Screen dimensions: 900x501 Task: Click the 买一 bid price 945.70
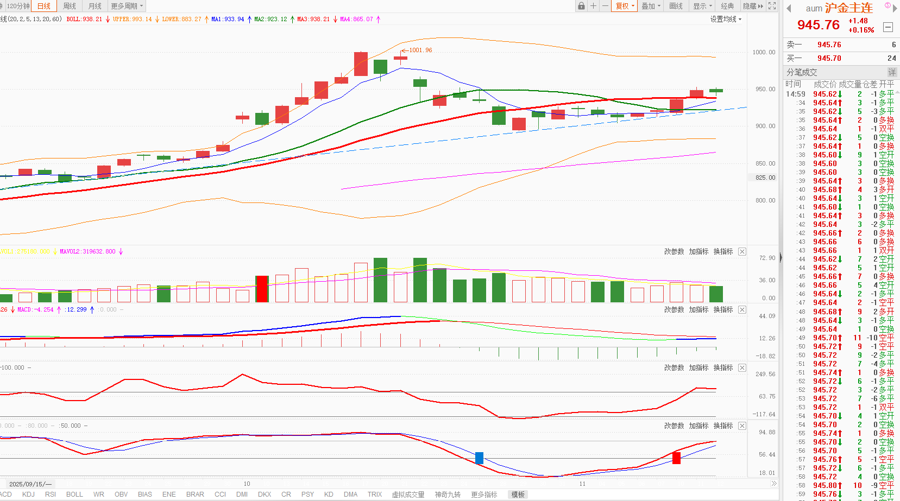point(829,59)
